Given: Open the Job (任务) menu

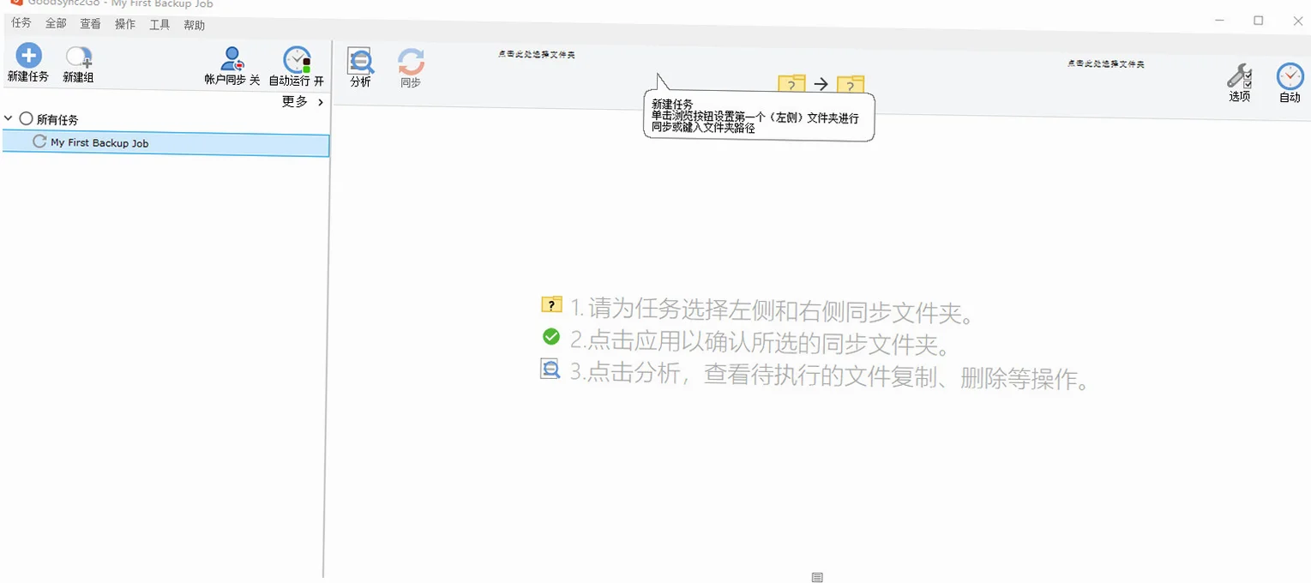Looking at the screenshot, I should pyautogui.click(x=21, y=23).
